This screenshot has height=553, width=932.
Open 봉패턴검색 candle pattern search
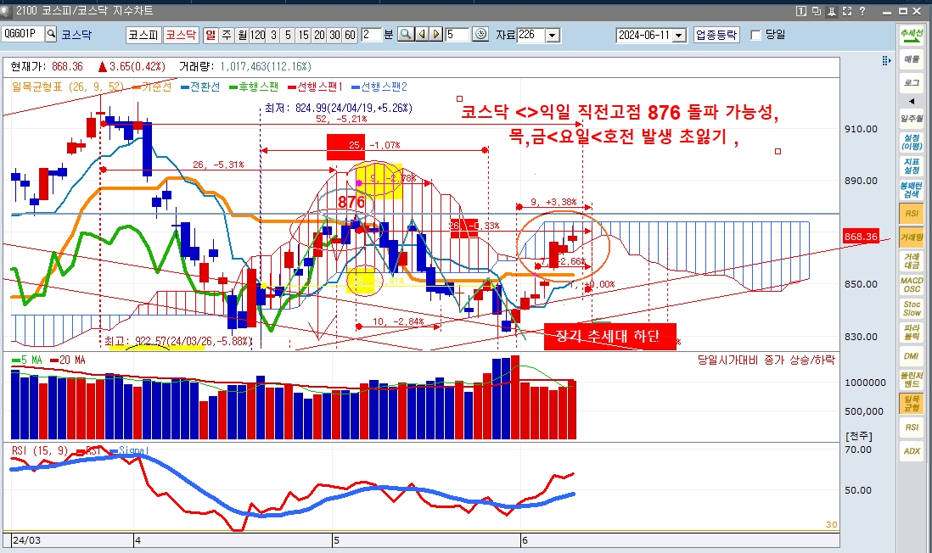(911, 189)
